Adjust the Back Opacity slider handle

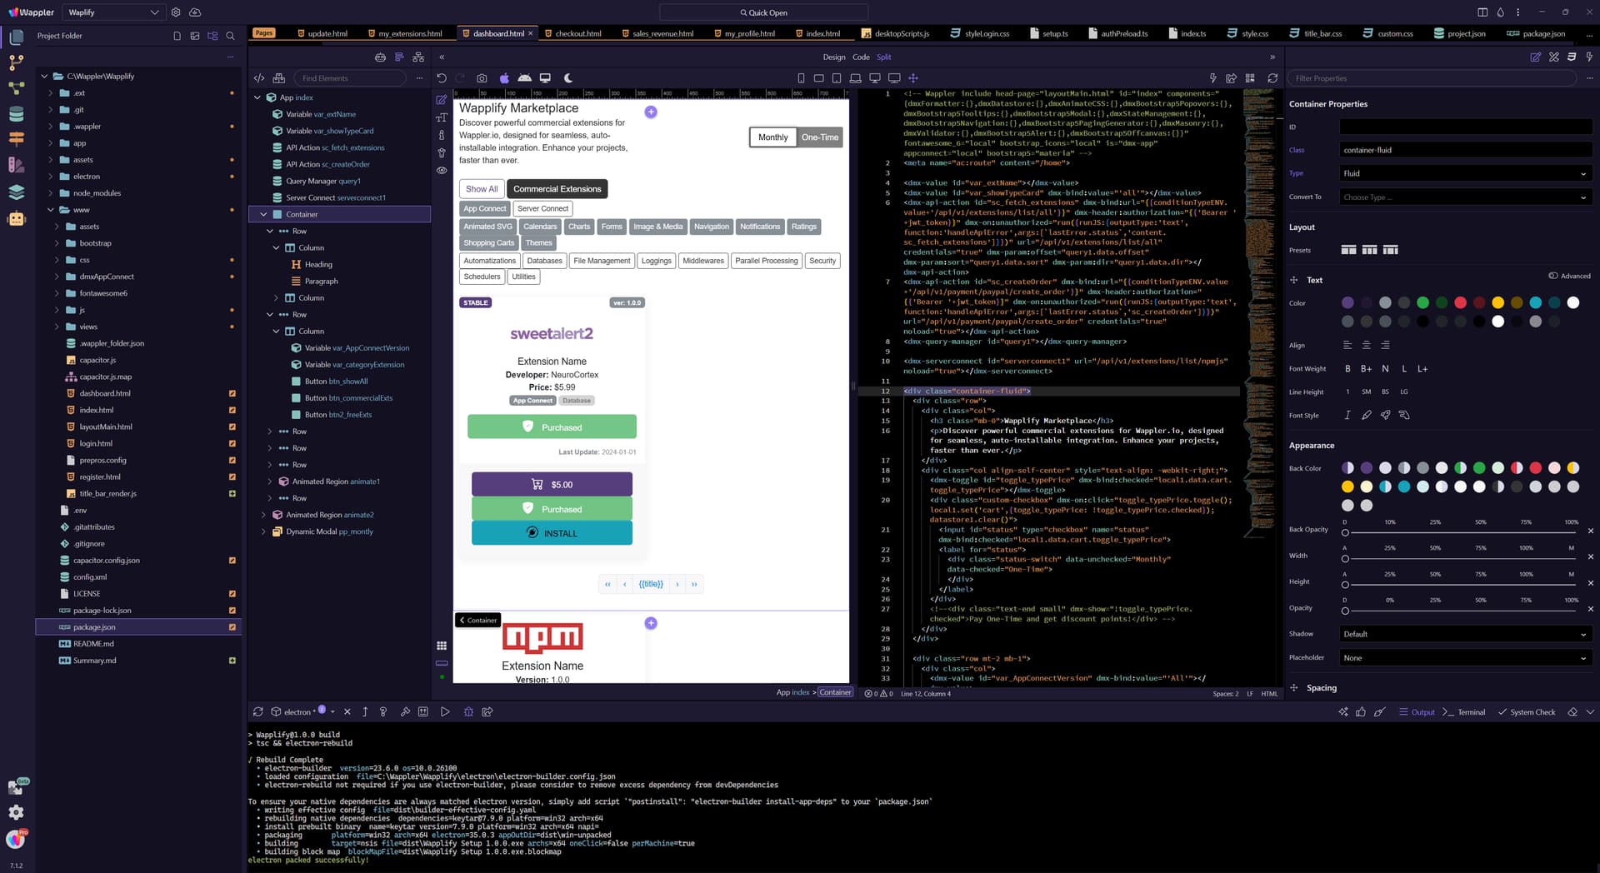click(x=1345, y=532)
